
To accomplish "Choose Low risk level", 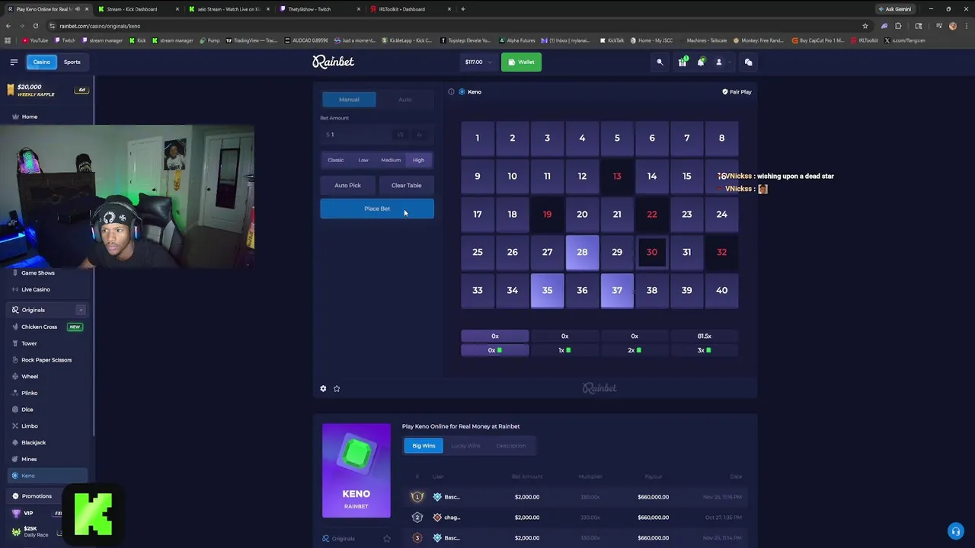I will click(x=363, y=160).
